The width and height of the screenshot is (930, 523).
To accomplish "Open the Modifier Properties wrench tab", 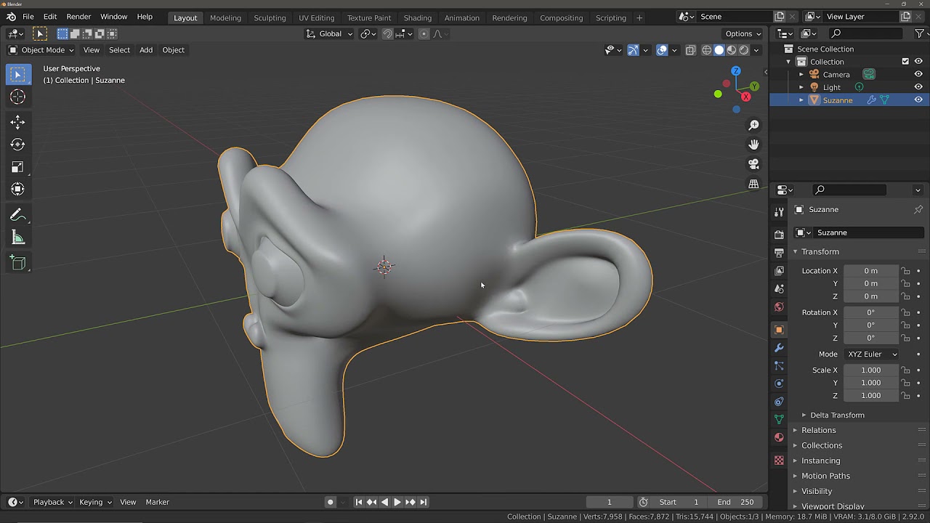I will pyautogui.click(x=778, y=347).
